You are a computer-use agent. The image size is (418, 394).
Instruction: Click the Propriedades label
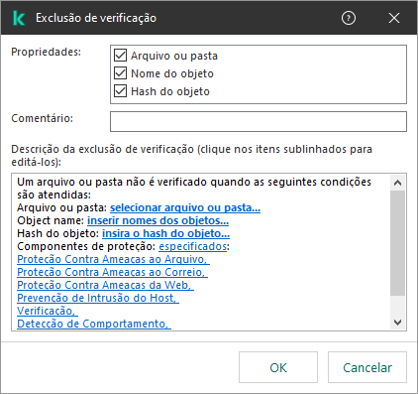tap(47, 52)
